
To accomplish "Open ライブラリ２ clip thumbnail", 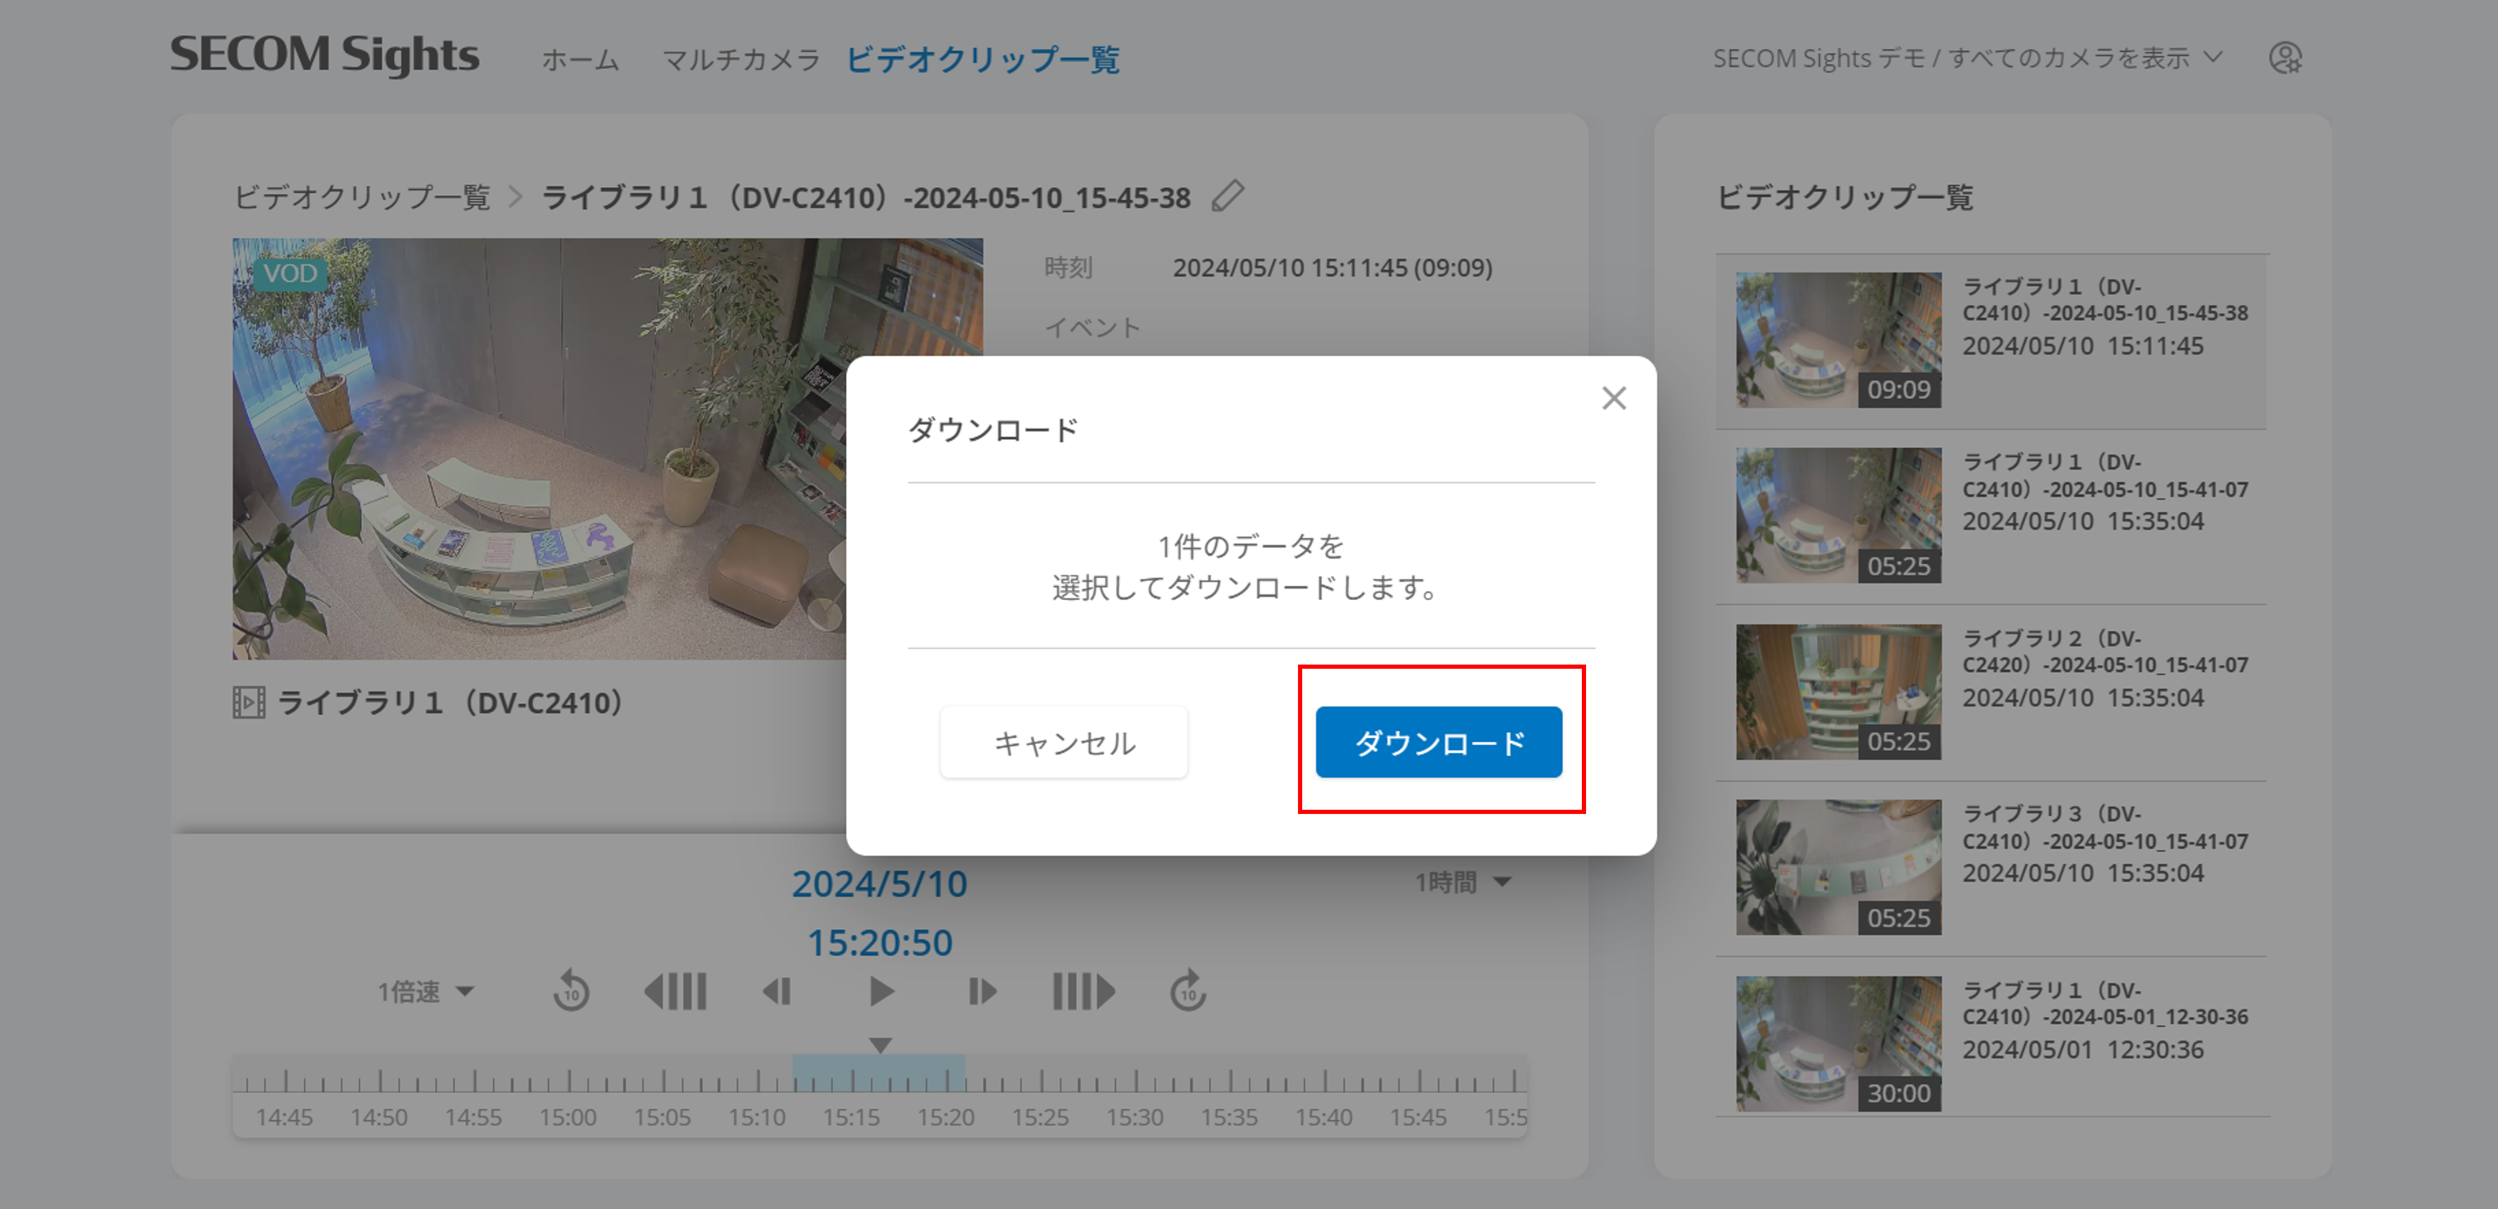I will [1839, 691].
